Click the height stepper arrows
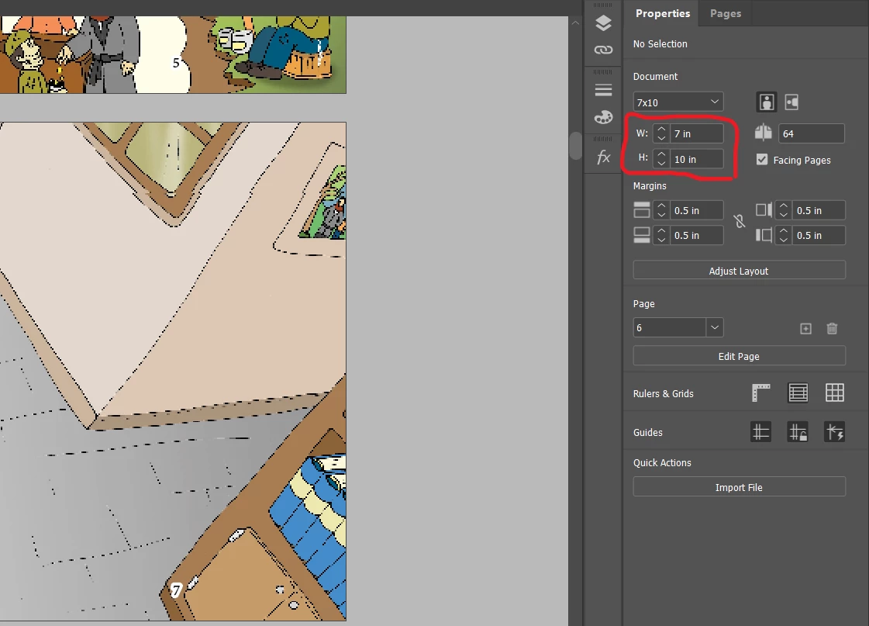The height and width of the screenshot is (626, 869). [661, 159]
